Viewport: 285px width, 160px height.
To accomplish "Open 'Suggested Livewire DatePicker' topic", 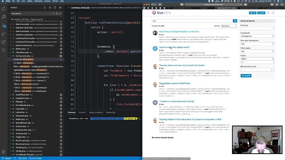I will tap(175, 83).
